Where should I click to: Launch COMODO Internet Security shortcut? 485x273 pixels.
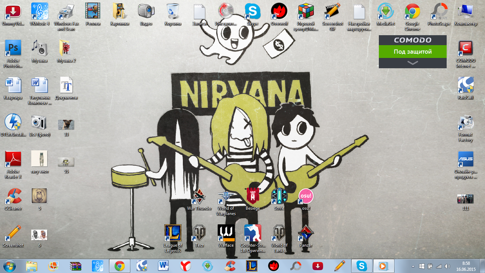(466, 54)
